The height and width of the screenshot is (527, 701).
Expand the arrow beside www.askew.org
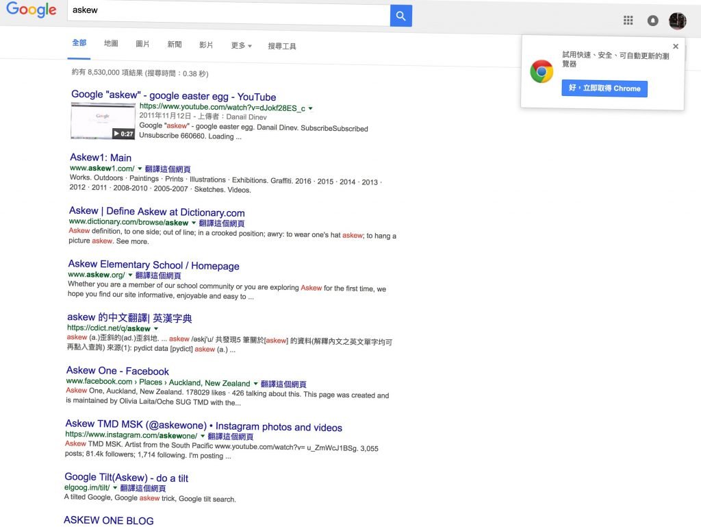pyautogui.click(x=131, y=275)
